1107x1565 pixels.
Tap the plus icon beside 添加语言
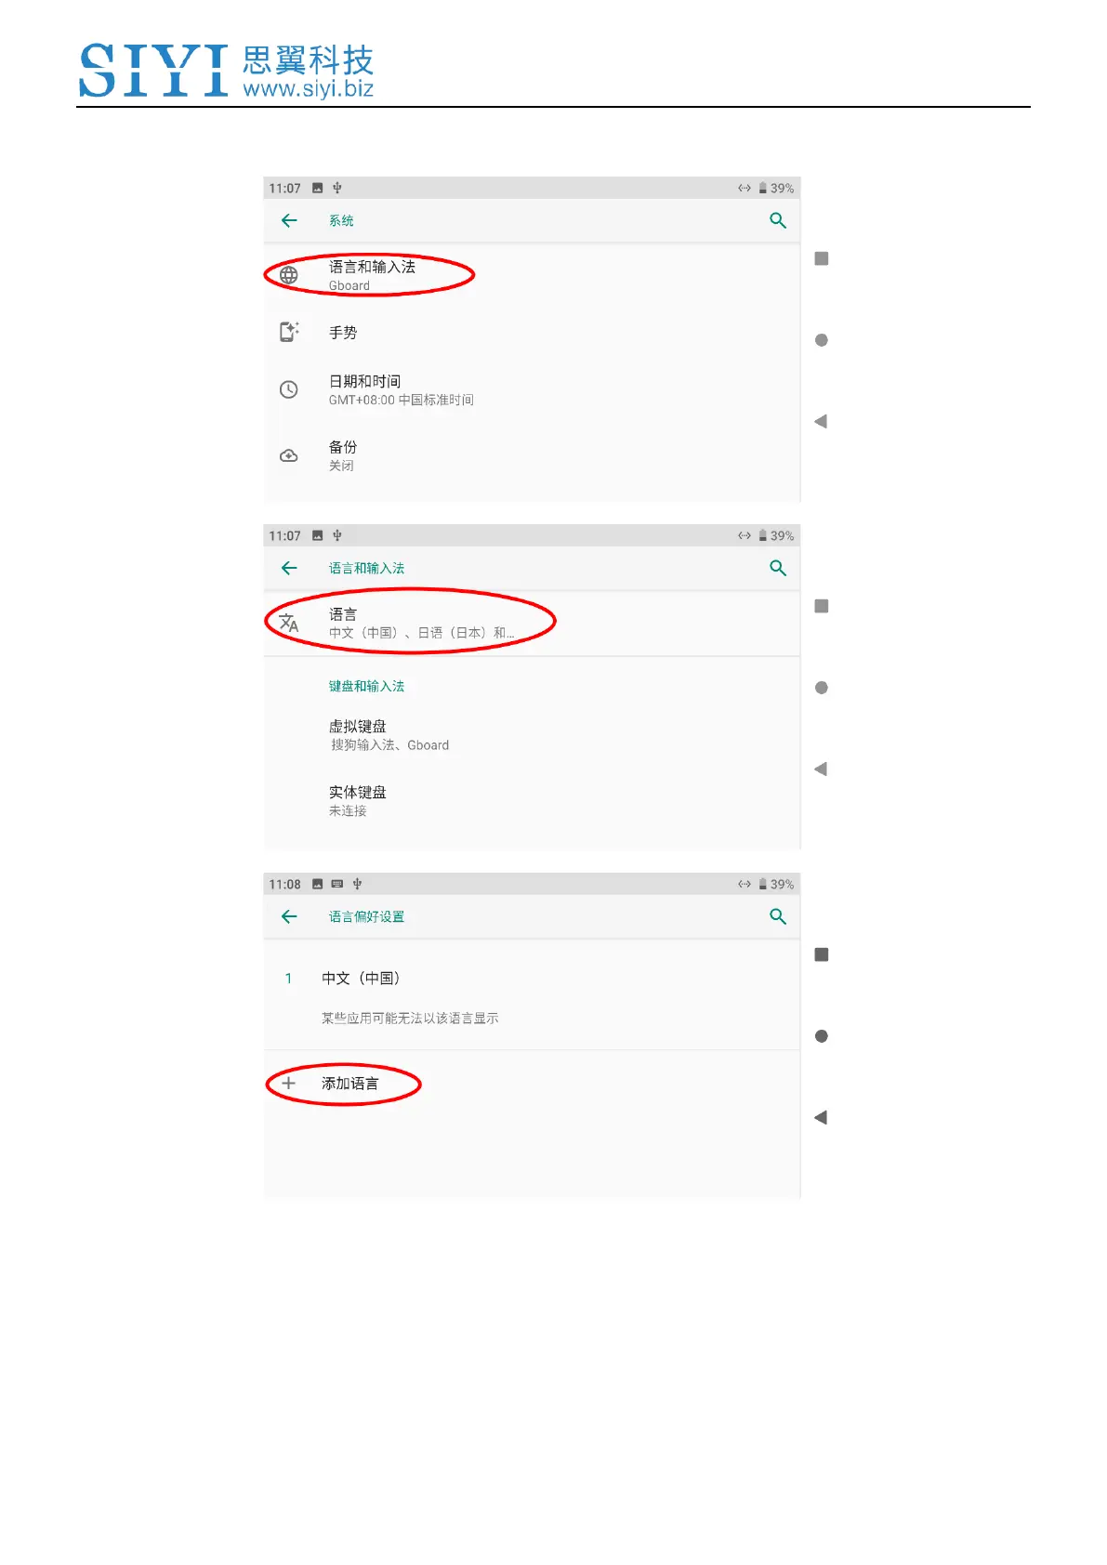[288, 1084]
